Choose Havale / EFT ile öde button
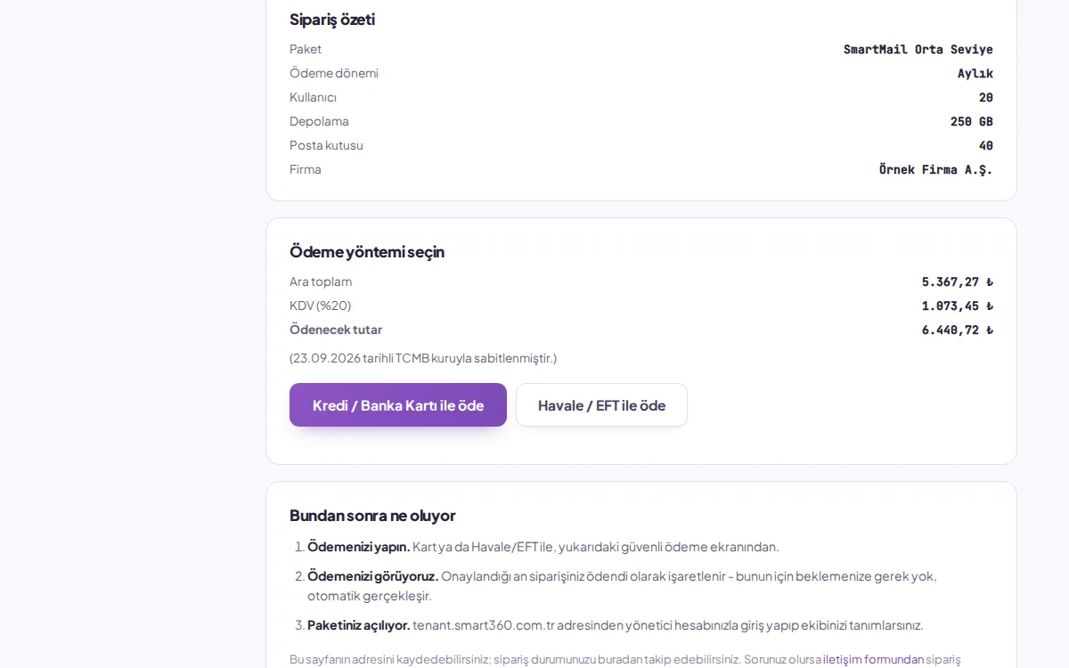This screenshot has height=668, width=1069. 601,405
